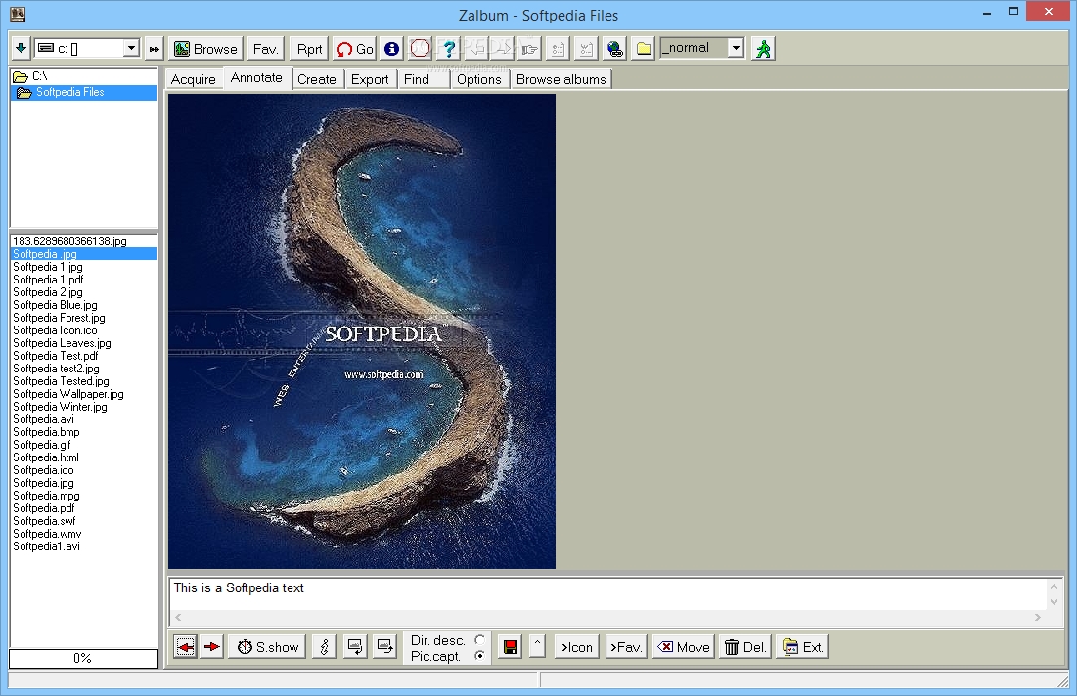The image size is (1077, 696).
Task: Open the Options tab
Action: click(479, 79)
